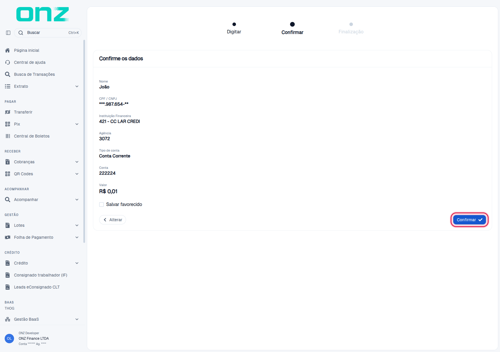Click the blue Confirmar button

469,220
